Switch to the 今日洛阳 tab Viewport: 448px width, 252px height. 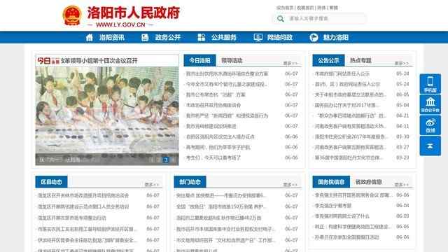(199, 60)
